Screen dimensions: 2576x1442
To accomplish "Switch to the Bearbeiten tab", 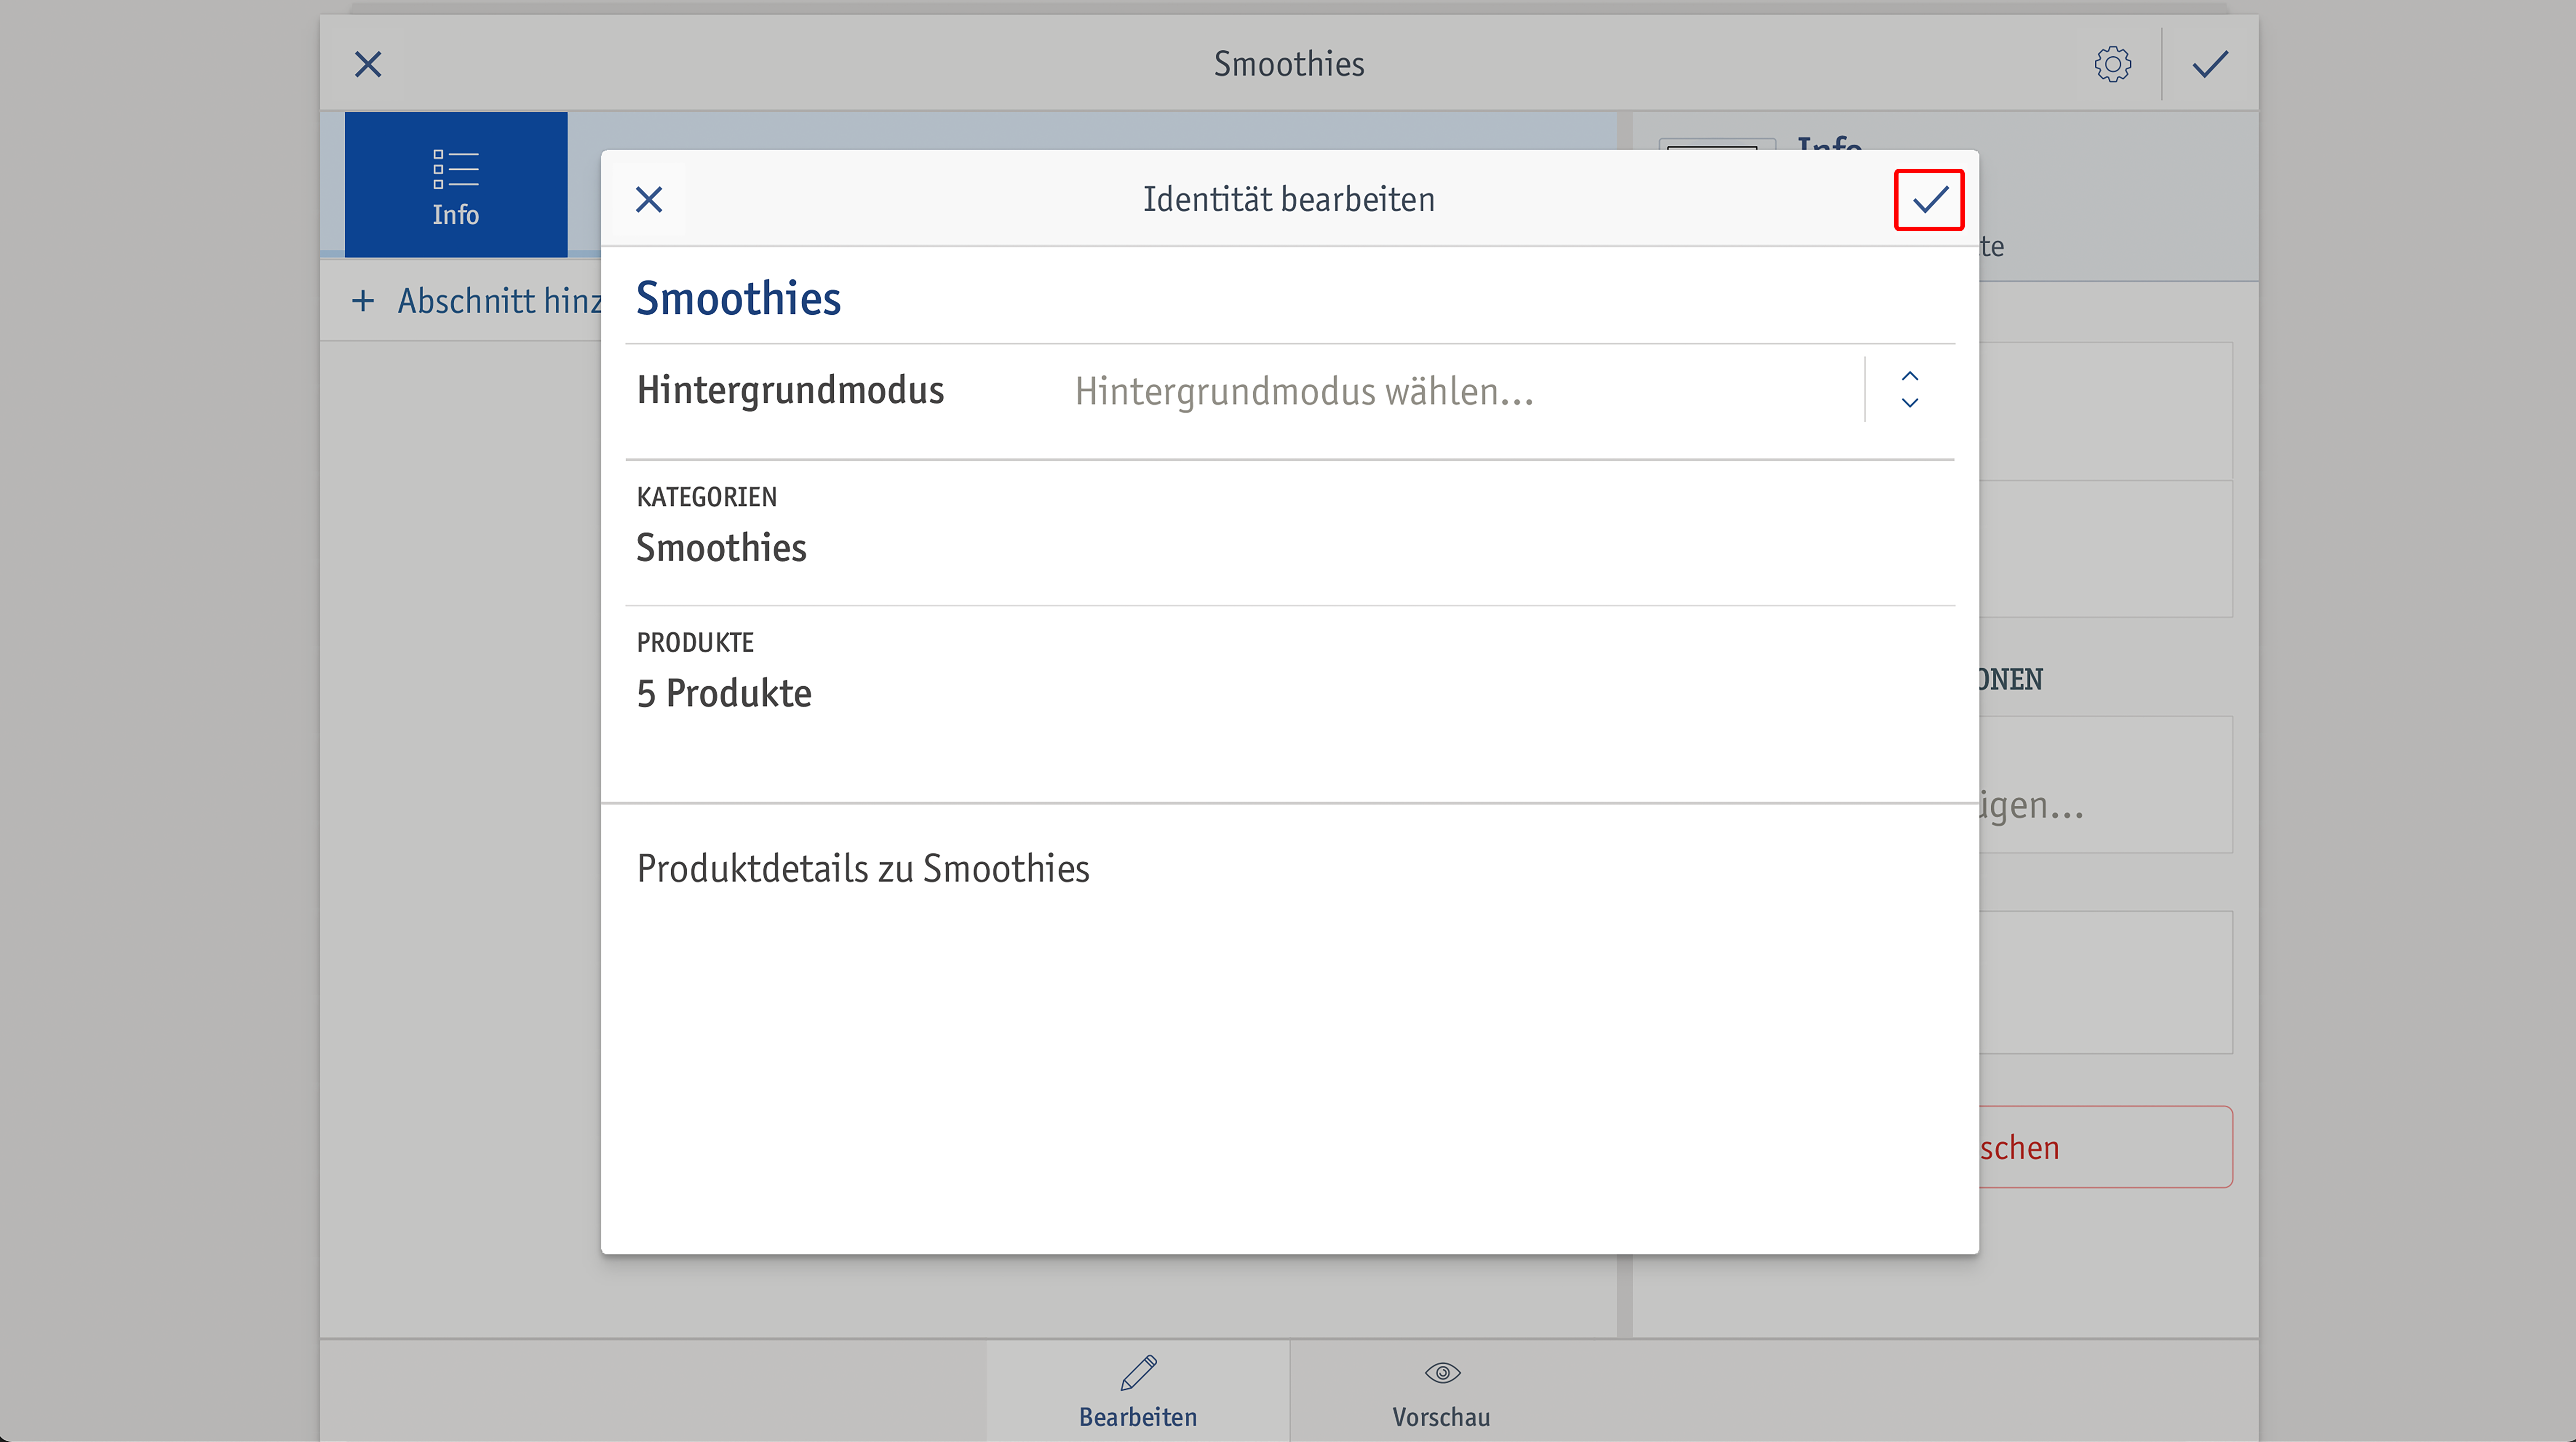I will tap(1138, 1390).
